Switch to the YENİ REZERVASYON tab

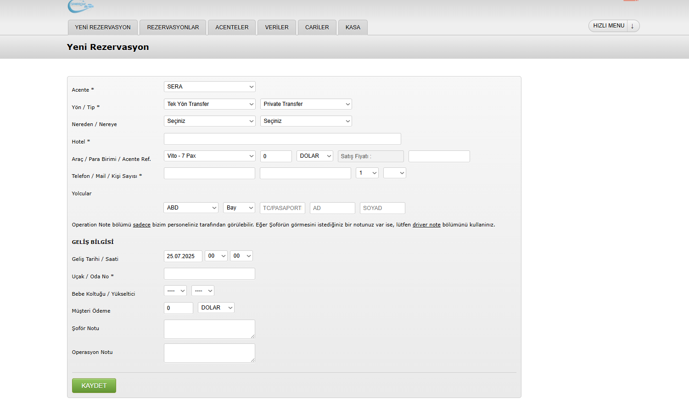pyautogui.click(x=103, y=28)
